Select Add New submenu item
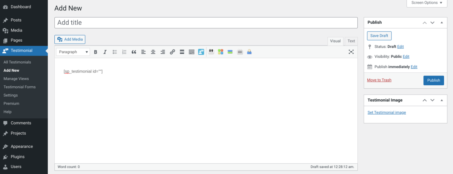 click(11, 70)
